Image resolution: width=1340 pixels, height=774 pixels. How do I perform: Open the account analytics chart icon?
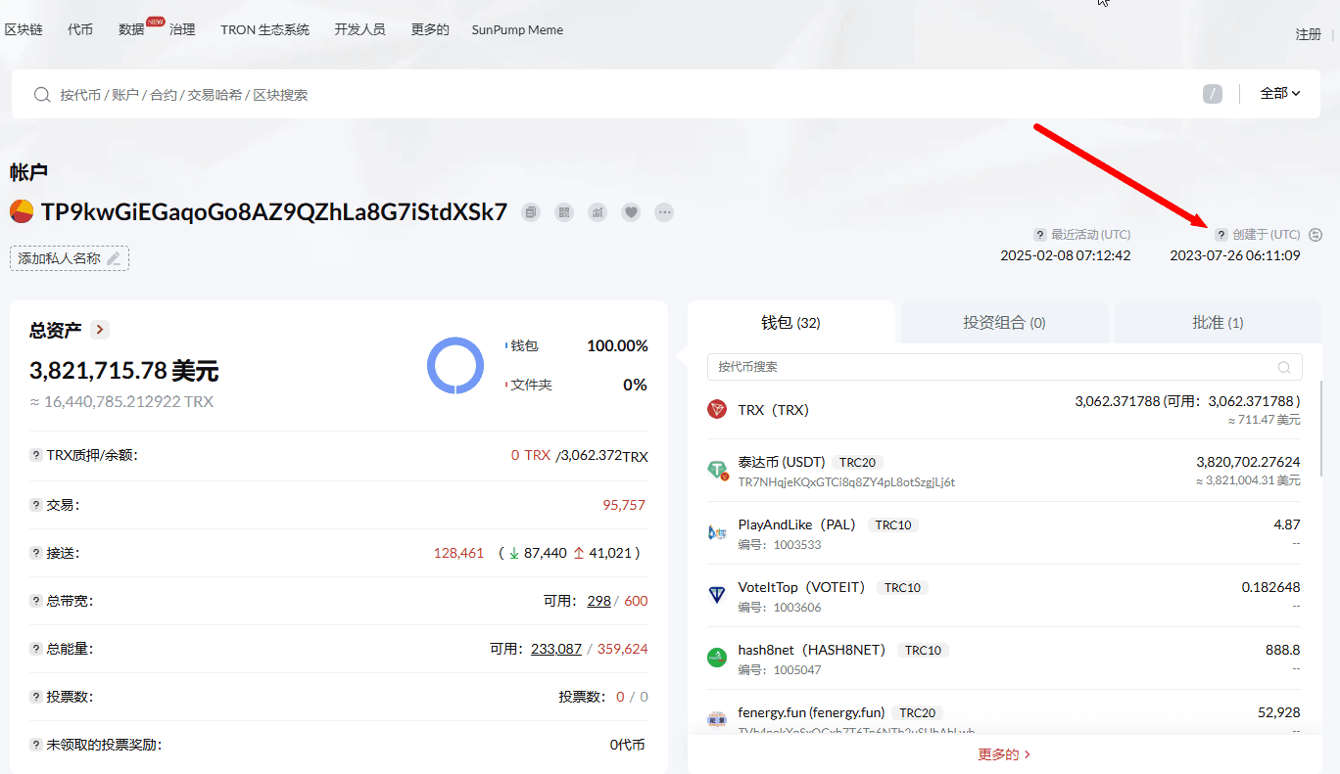click(598, 212)
